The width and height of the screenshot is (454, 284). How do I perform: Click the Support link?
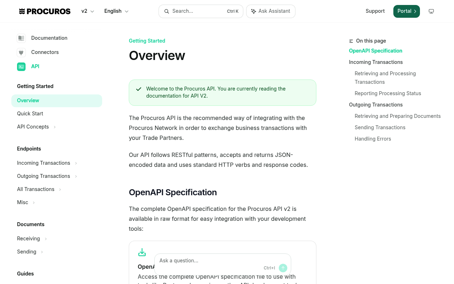pyautogui.click(x=375, y=11)
